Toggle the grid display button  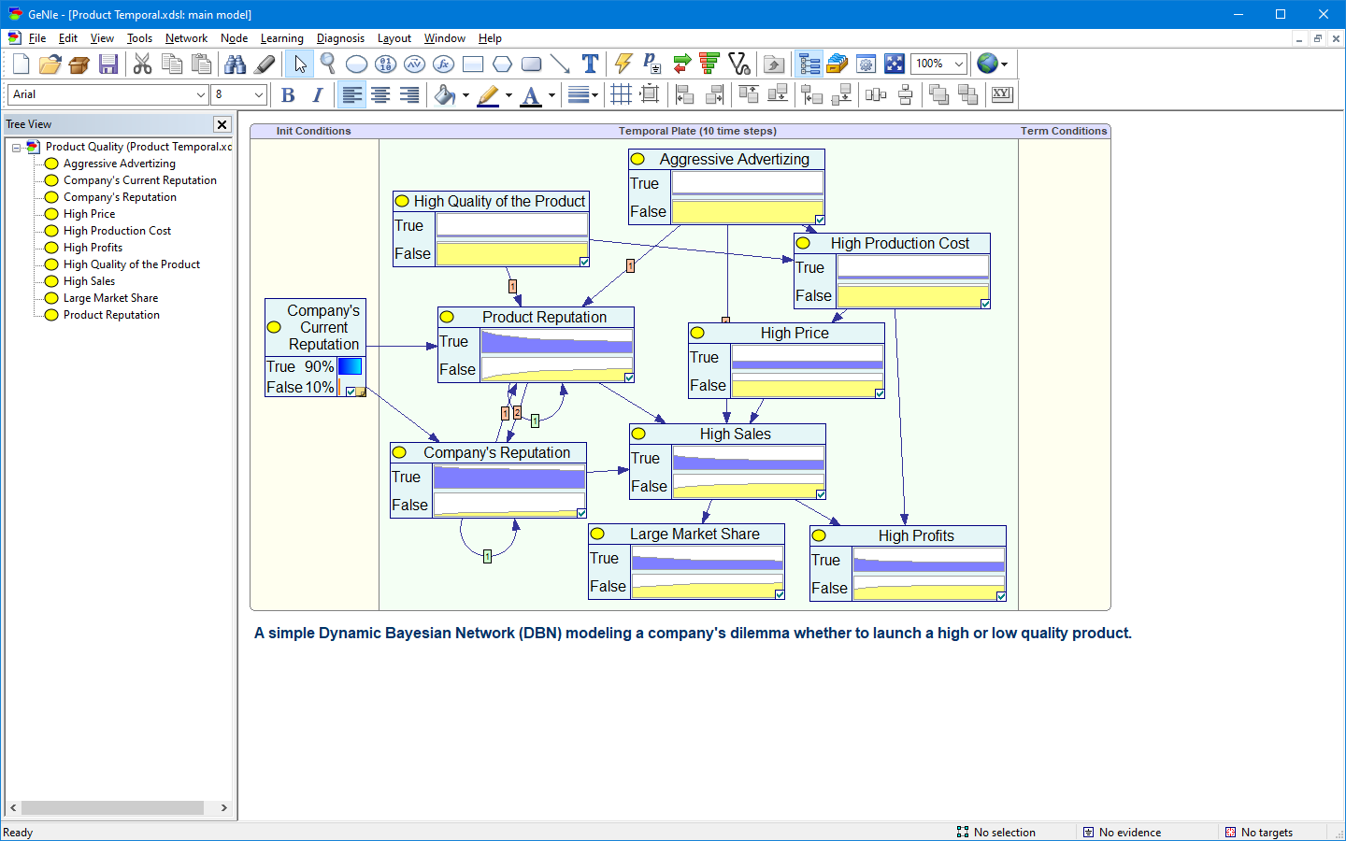pyautogui.click(x=621, y=94)
